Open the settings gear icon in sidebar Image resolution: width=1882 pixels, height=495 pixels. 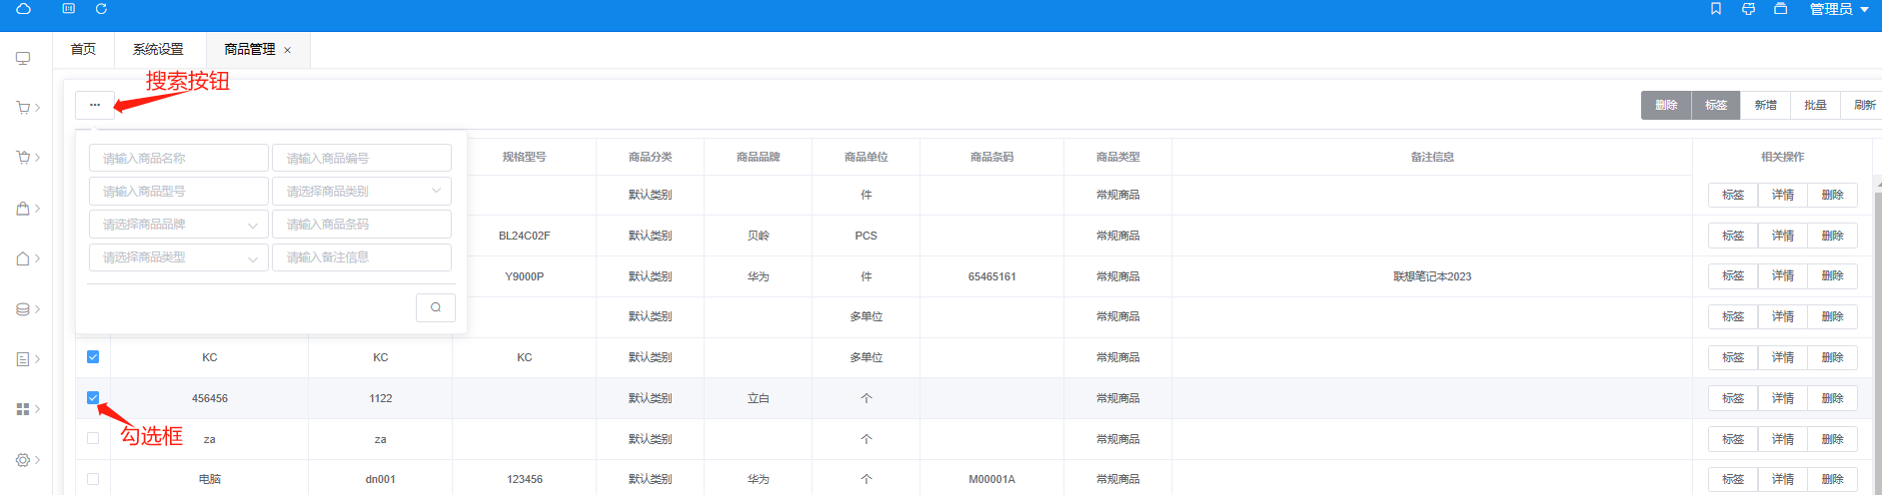(23, 460)
